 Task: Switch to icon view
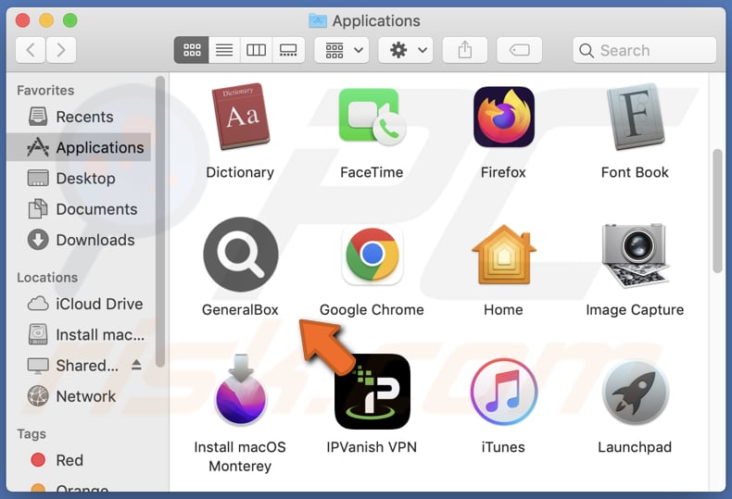pos(192,50)
